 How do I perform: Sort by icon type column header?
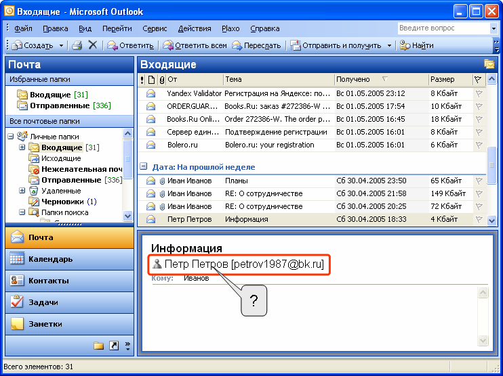pos(151,80)
